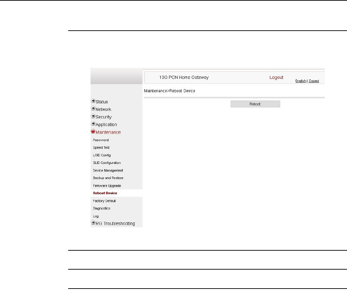347x292 pixels.
Task: Open Device Management page
Action: tap(108, 170)
